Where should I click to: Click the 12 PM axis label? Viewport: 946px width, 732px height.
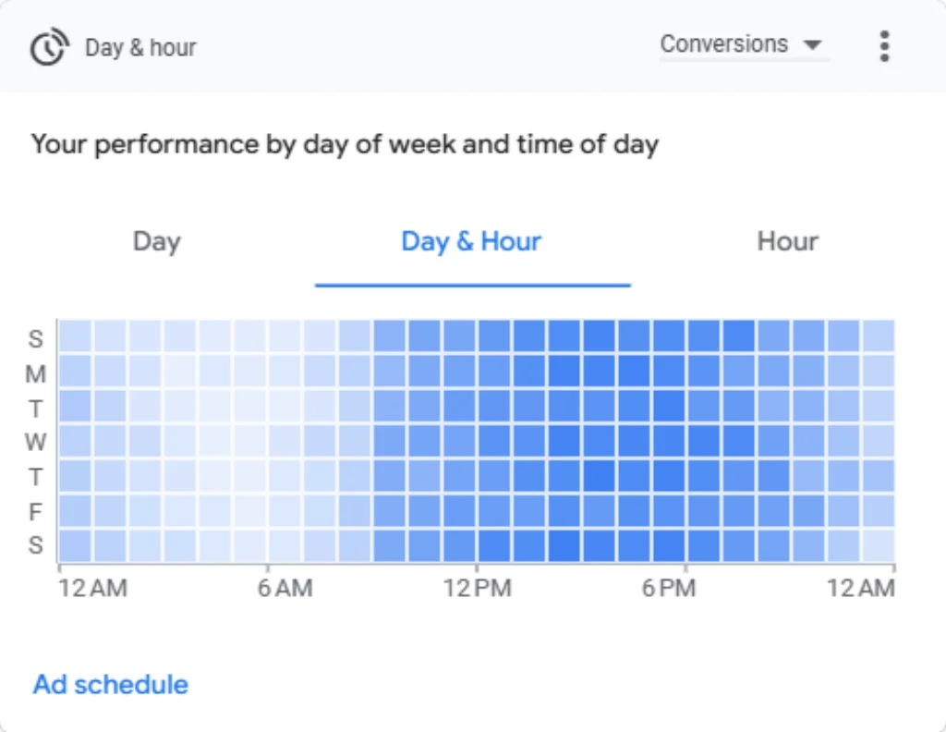pyautogui.click(x=478, y=588)
